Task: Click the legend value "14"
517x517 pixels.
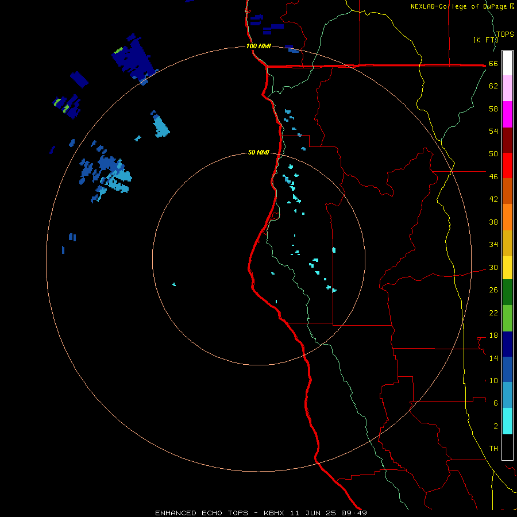Action: [493, 358]
